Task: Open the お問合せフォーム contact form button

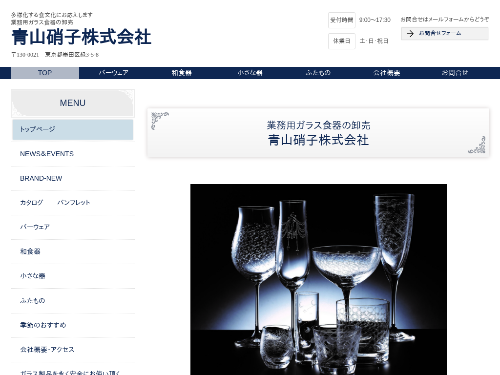Action: [x=444, y=34]
